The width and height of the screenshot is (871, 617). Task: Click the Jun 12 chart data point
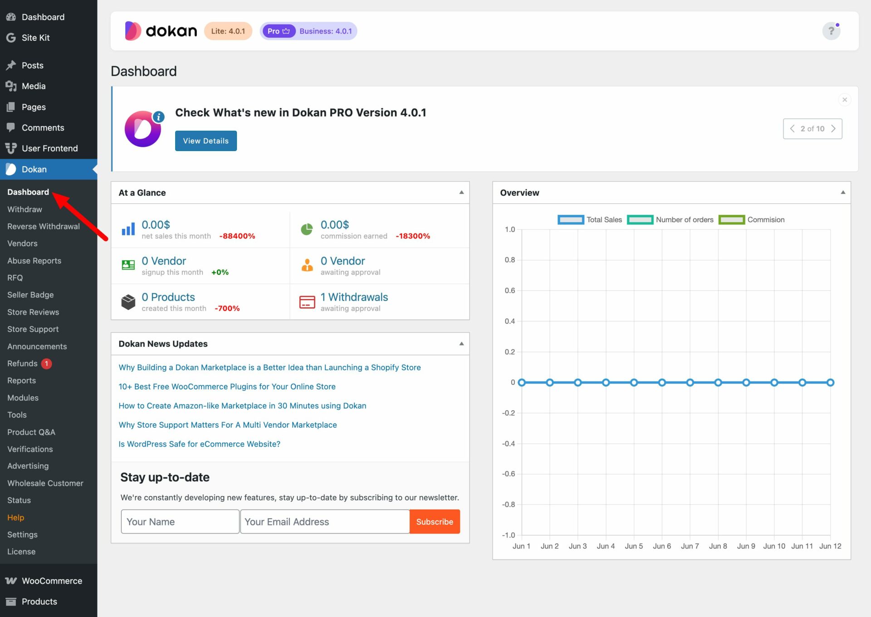click(830, 383)
